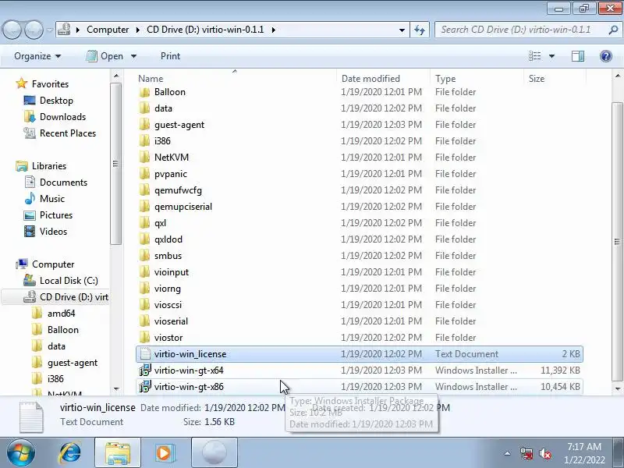Image resolution: width=624 pixels, height=468 pixels.
Task: Select the NetKVM folder icon
Action: click(x=144, y=158)
